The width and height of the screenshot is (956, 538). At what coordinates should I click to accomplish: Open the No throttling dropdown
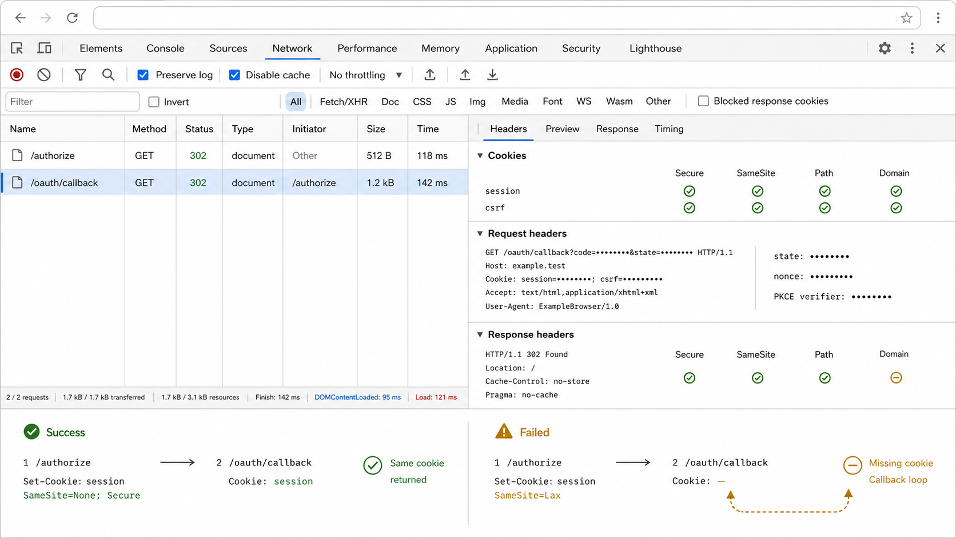(366, 75)
